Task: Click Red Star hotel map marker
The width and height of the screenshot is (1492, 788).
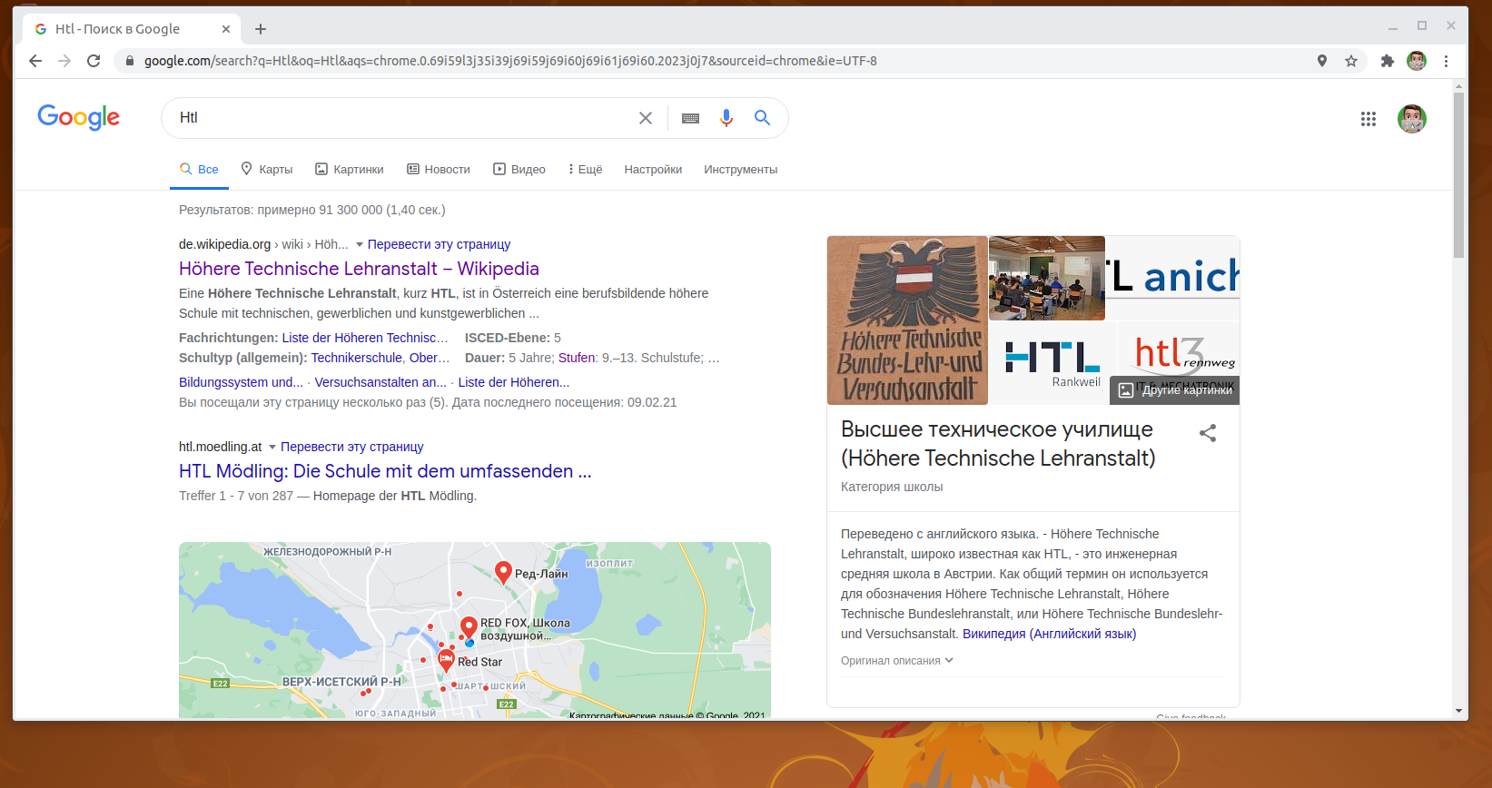Action: click(x=446, y=660)
